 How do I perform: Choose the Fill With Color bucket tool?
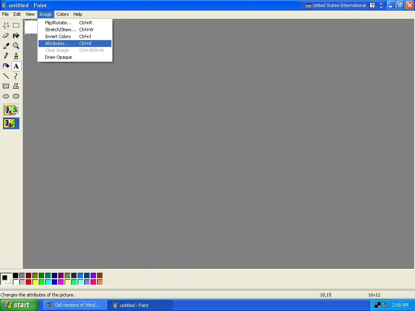[x=16, y=36]
